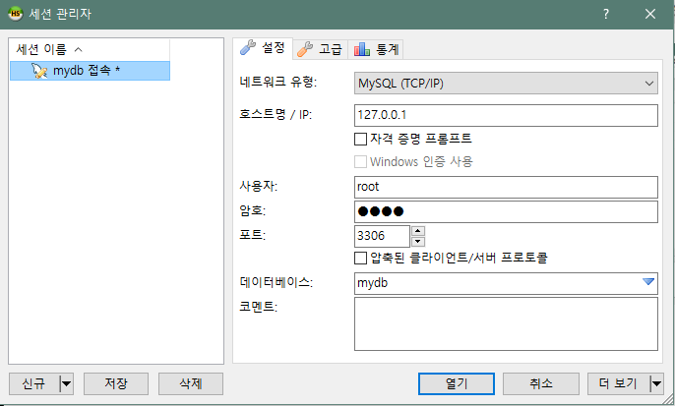Click the 사용자 input field
675x406 pixels.
(506, 187)
